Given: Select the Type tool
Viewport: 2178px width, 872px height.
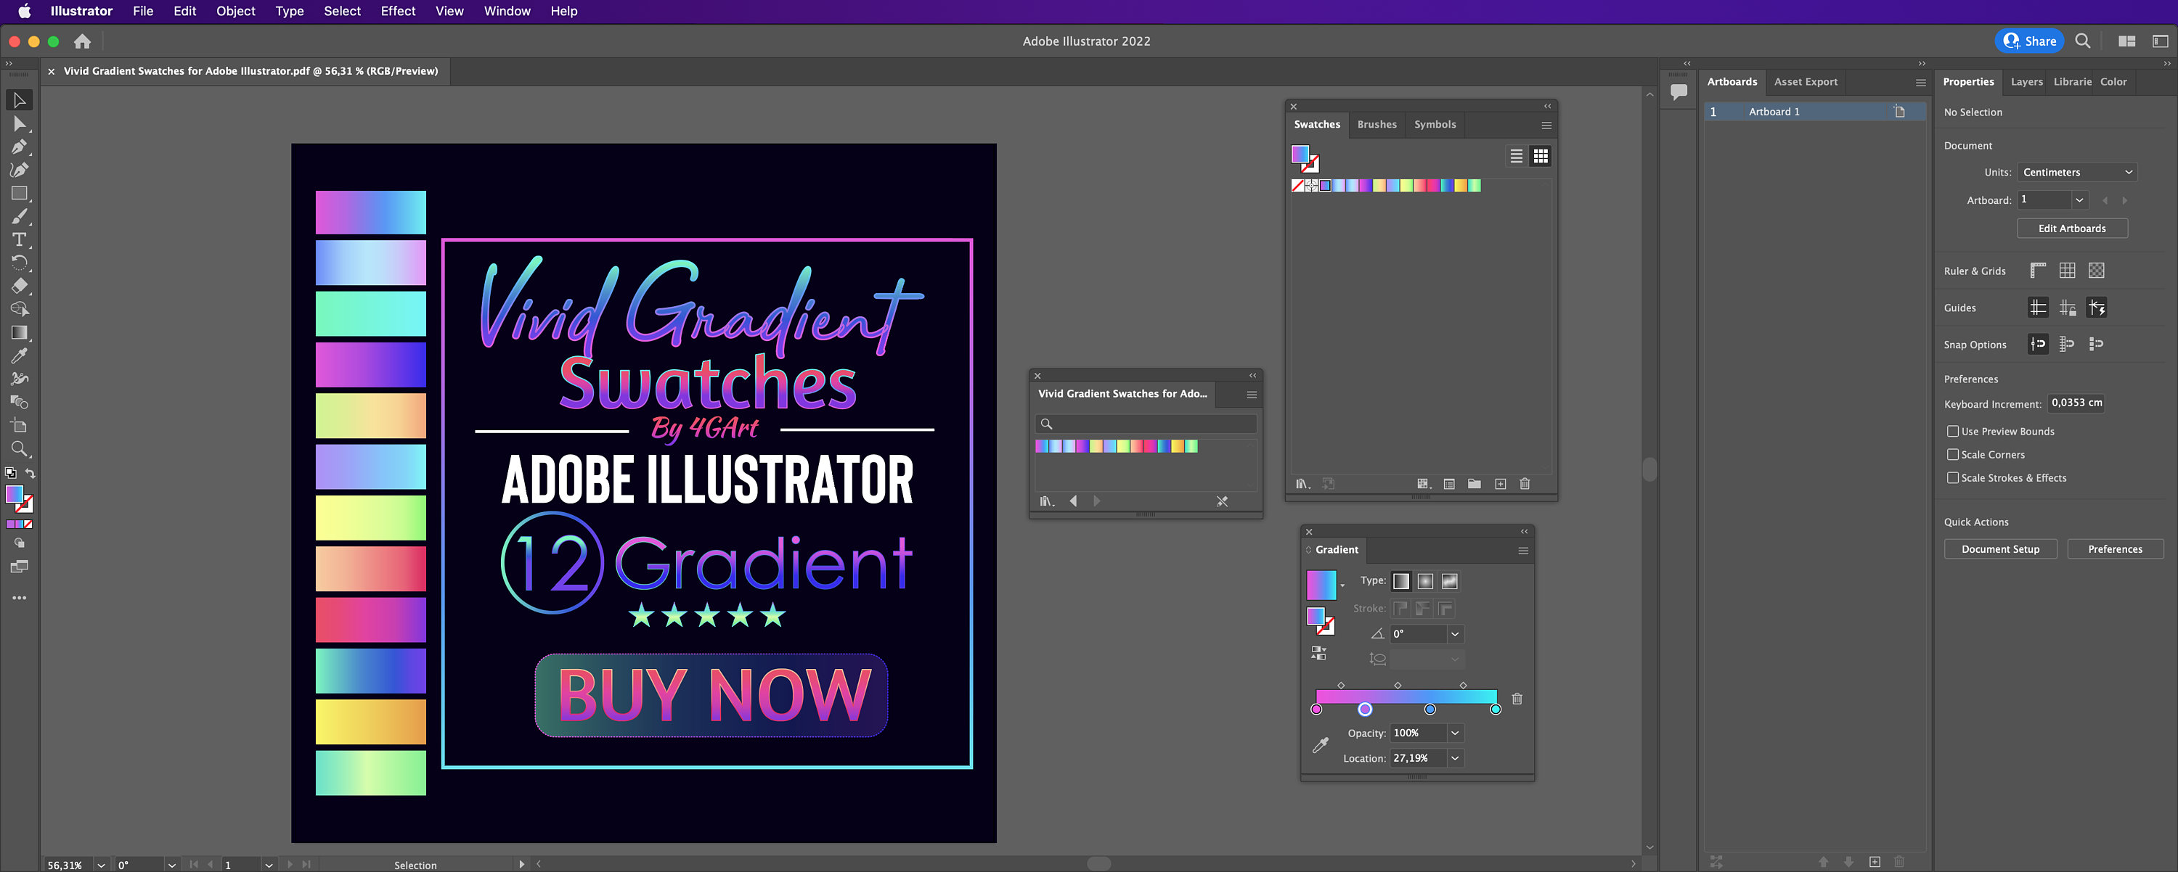Looking at the screenshot, I should coord(19,239).
